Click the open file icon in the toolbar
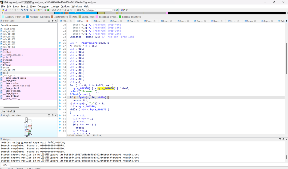 tap(3, 10)
